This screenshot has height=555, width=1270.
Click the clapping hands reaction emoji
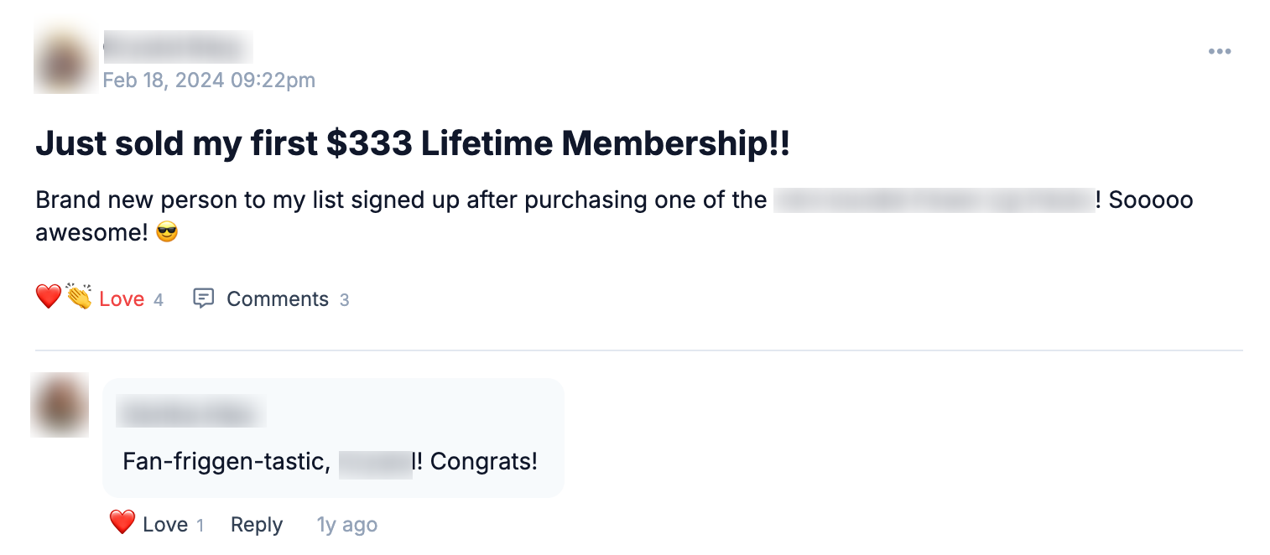79,298
